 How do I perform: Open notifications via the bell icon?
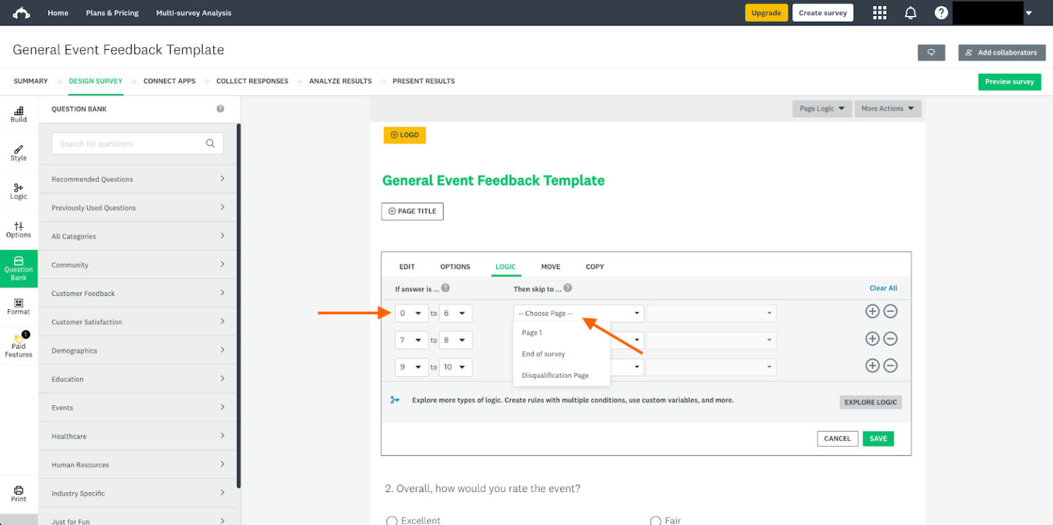pyautogui.click(x=910, y=12)
